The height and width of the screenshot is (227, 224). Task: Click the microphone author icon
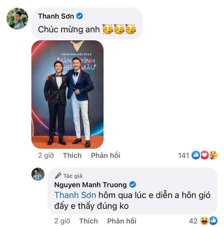click(x=58, y=176)
